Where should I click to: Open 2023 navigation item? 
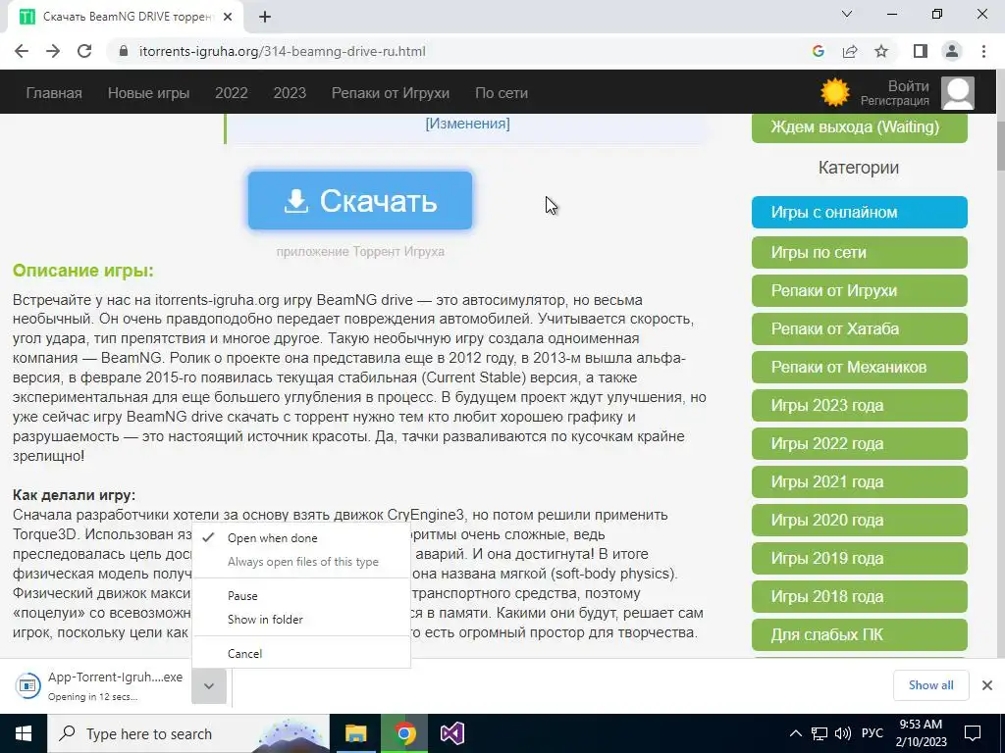coord(290,93)
